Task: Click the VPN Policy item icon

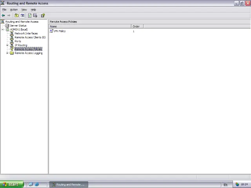Action: click(51, 31)
